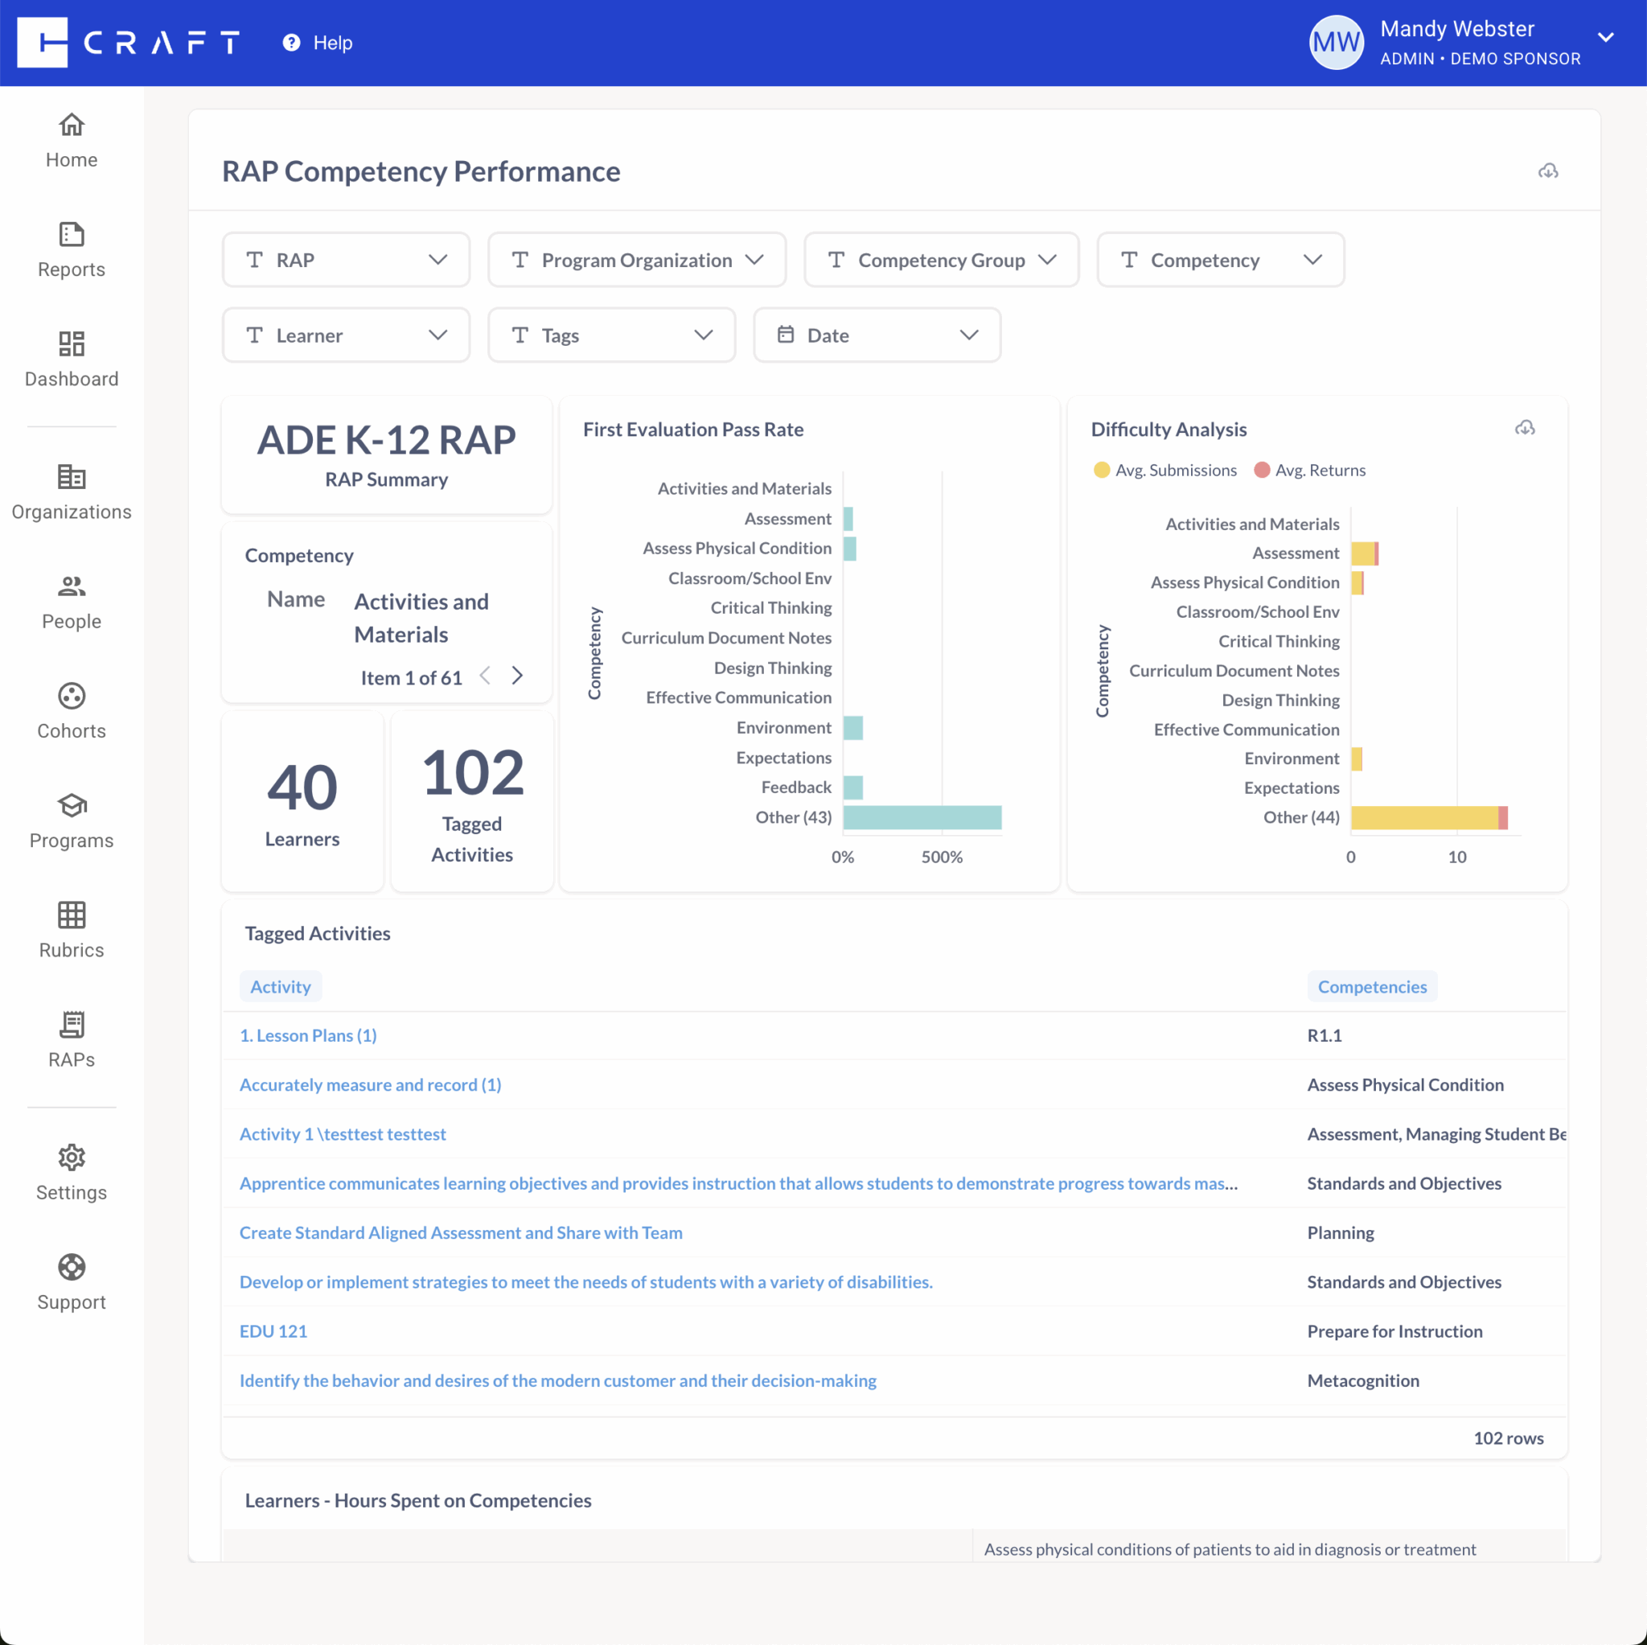Open the RAP filter dropdown
Screen dimensions: 1647x1645
346,260
